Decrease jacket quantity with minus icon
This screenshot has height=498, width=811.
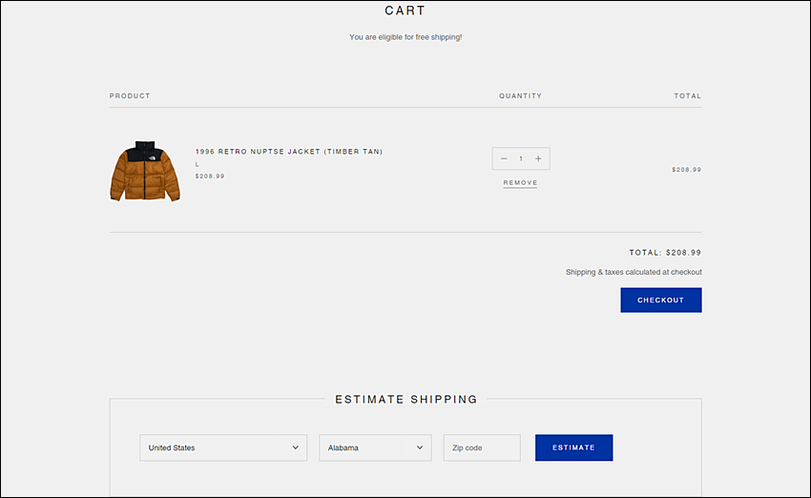tap(504, 158)
